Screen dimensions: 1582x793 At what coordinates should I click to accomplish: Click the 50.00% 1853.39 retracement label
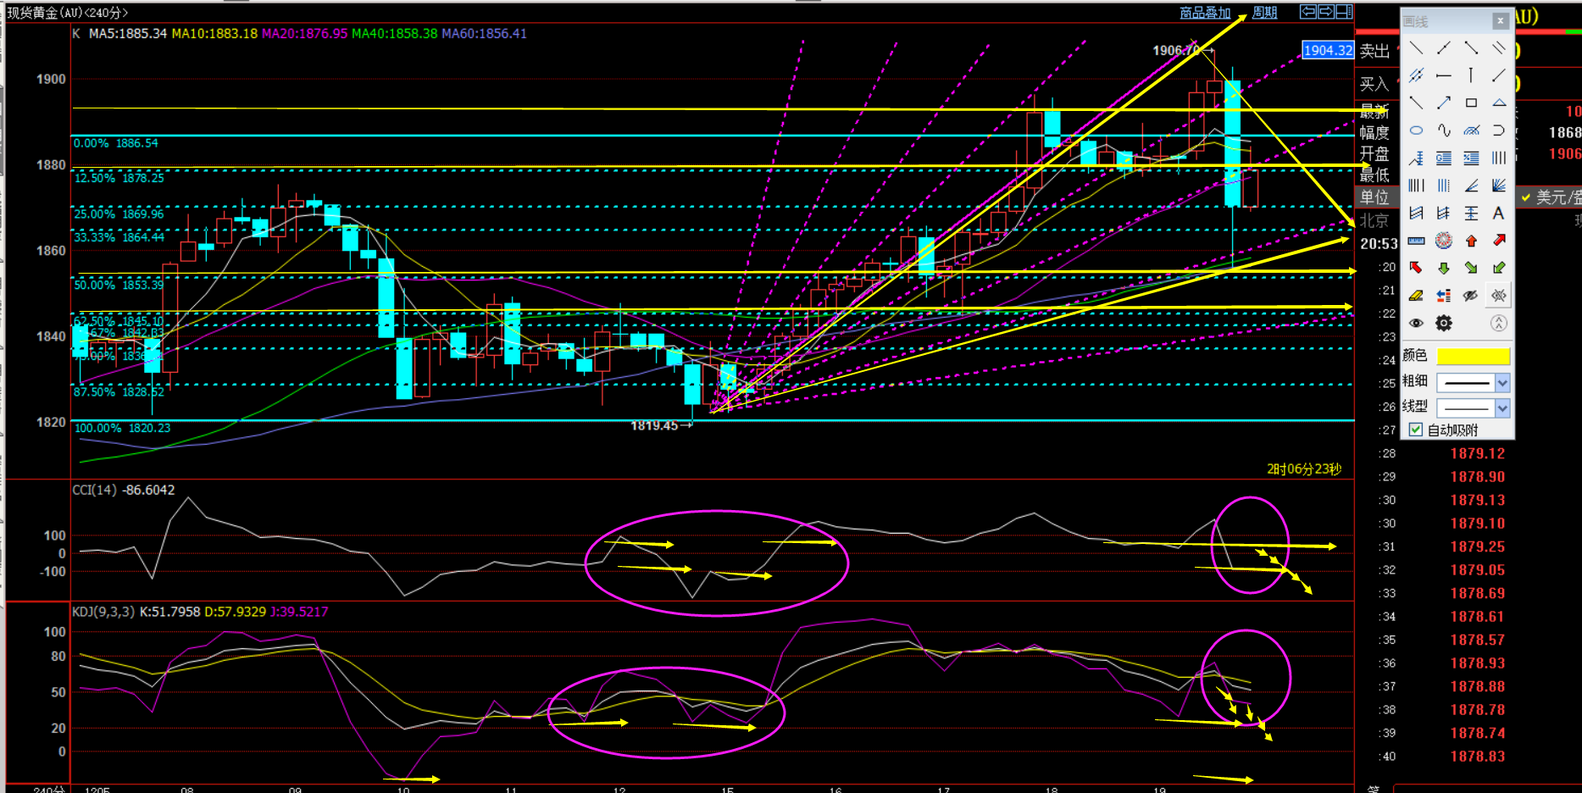[x=119, y=286]
